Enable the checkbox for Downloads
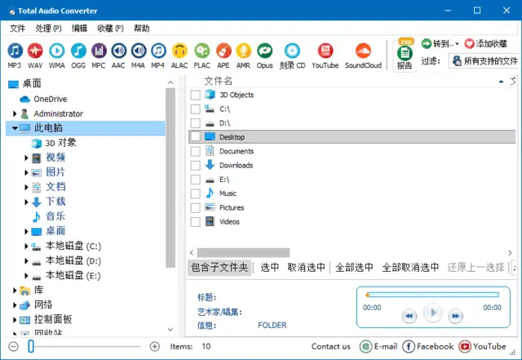The height and width of the screenshot is (360, 522). (195, 165)
